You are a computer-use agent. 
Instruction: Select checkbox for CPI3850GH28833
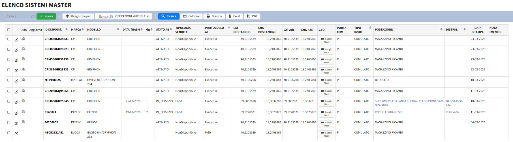[9, 39]
